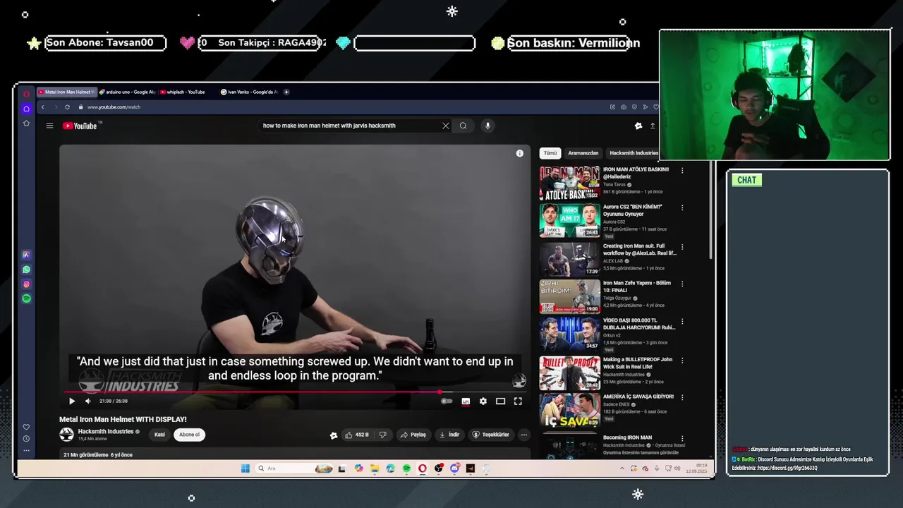This screenshot has height=508, width=903.
Task: Open the YouTube hamburger guide menu
Action: 49,126
